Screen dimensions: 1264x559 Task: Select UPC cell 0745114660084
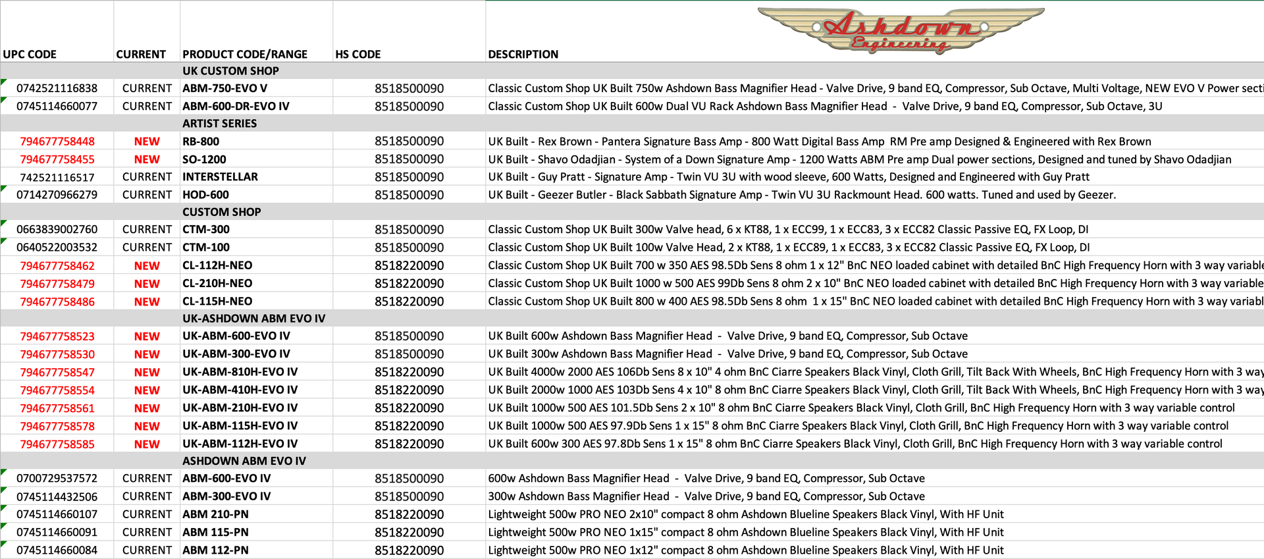click(x=57, y=550)
